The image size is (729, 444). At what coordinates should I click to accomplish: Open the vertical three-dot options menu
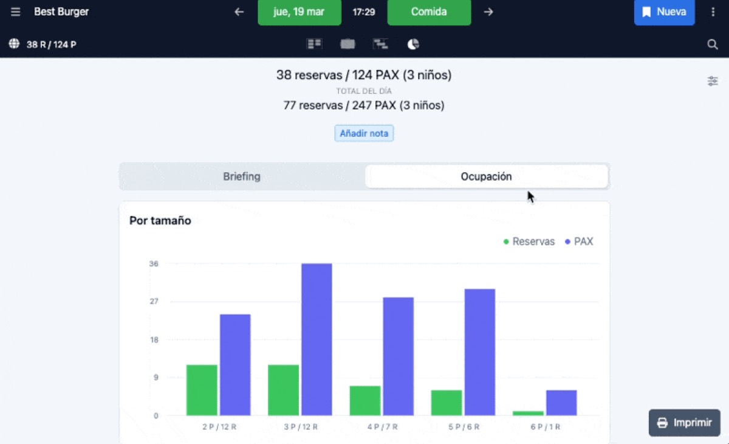713,12
